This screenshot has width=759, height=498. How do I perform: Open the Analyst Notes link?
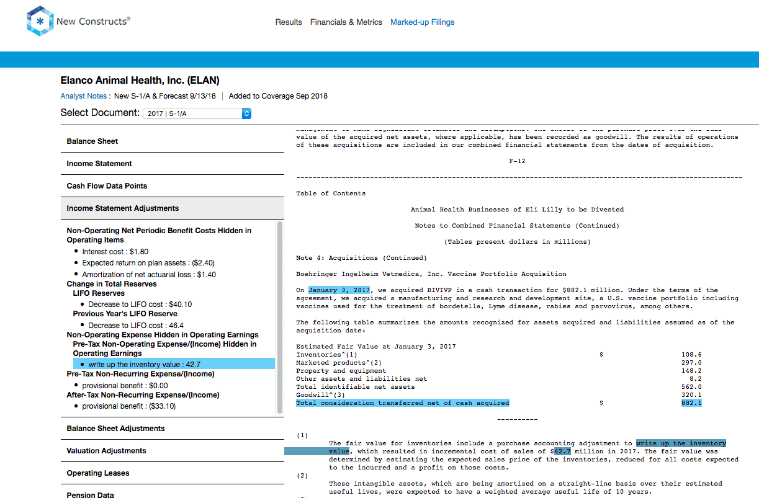click(84, 96)
